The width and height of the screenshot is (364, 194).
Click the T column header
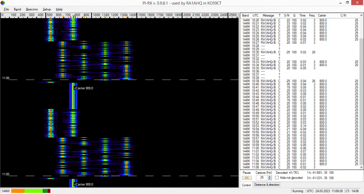(279, 15)
